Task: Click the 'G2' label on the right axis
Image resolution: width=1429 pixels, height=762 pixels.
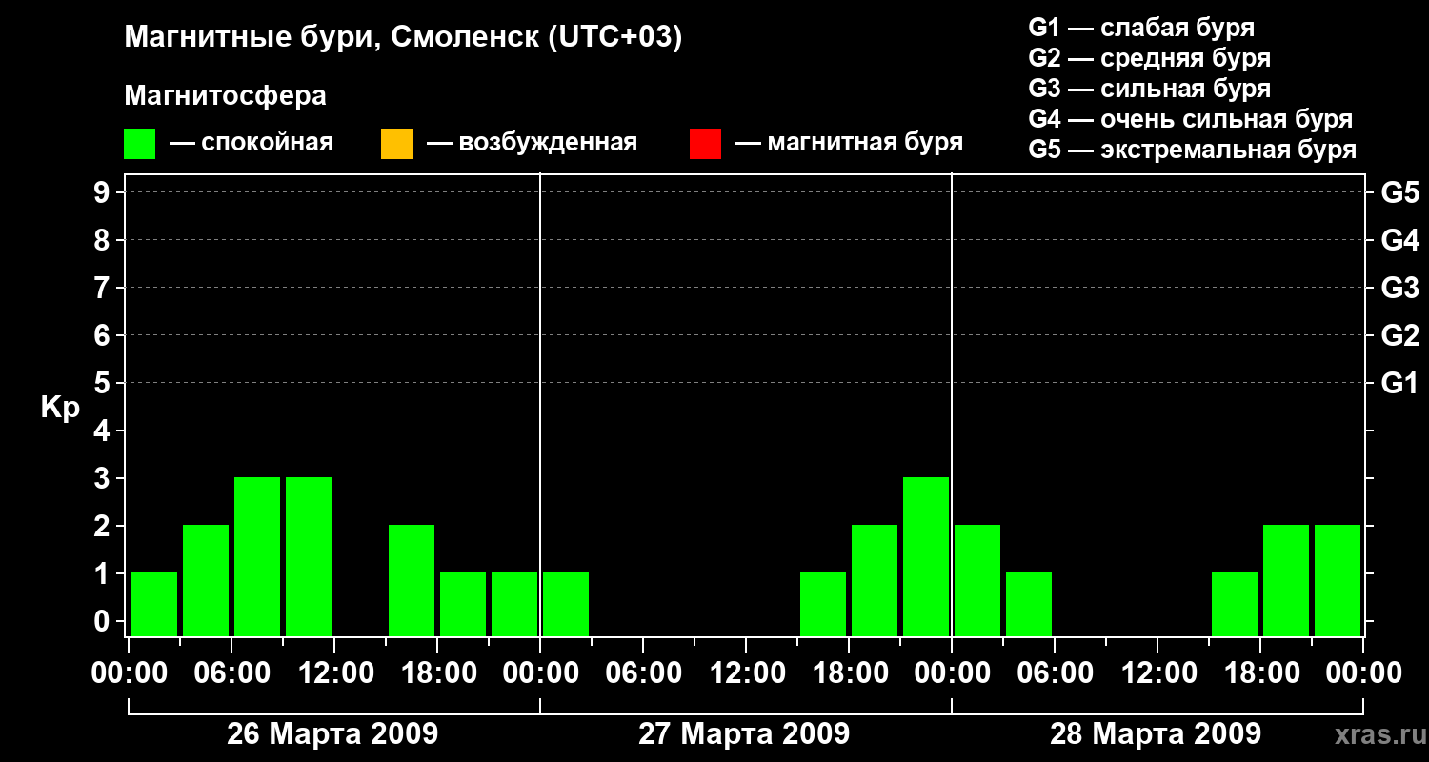Action: 1399,335
